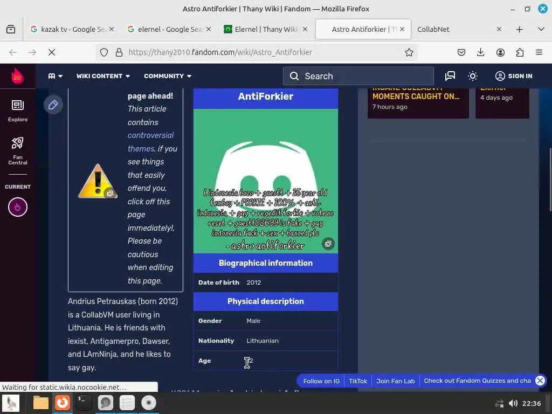Open network tray icon
This screenshot has height=414, width=552.
pos(500,403)
